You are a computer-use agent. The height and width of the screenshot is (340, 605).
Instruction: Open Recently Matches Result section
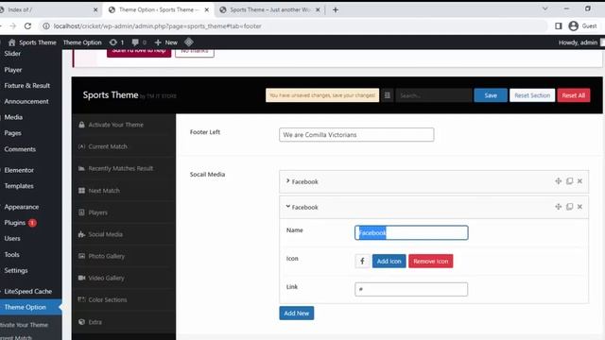click(x=124, y=168)
